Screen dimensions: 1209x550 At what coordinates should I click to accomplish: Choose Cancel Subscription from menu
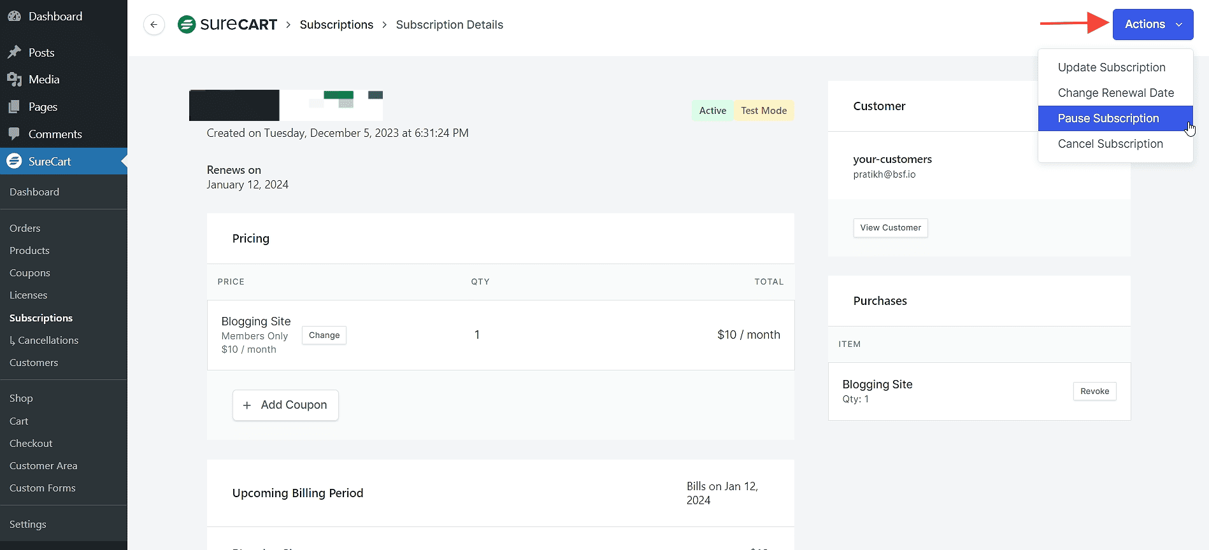1115,144
